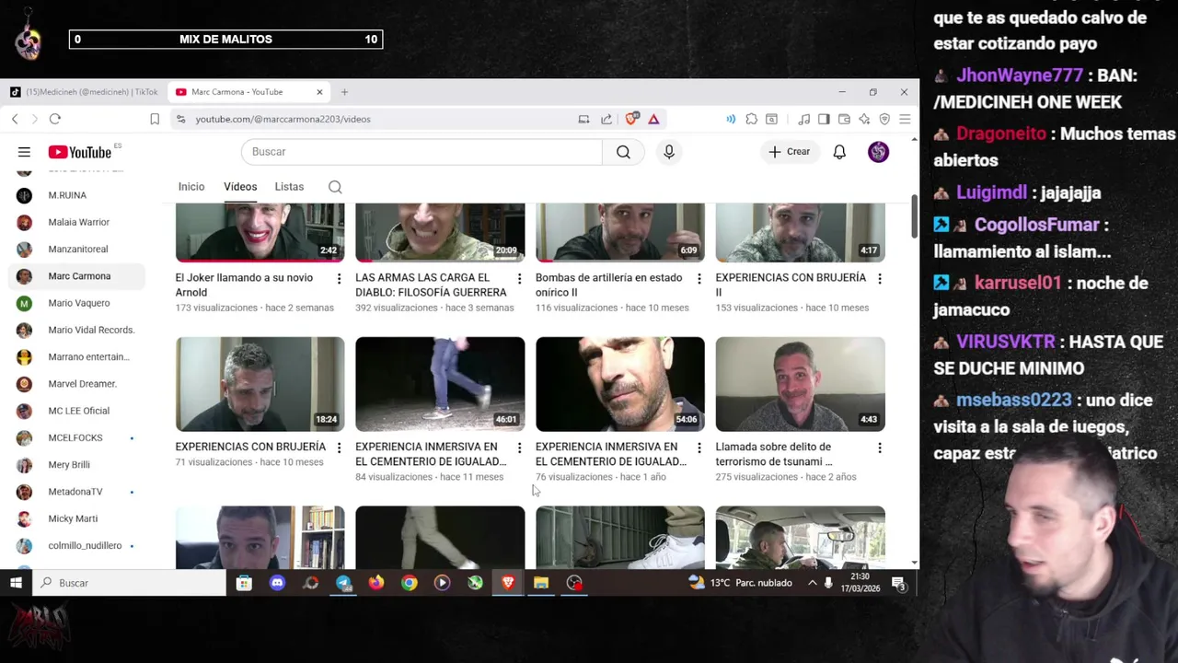This screenshot has height=663, width=1178.
Task: Play the 18:24 BRUJERÍA video thumbnail
Action: coord(260,384)
